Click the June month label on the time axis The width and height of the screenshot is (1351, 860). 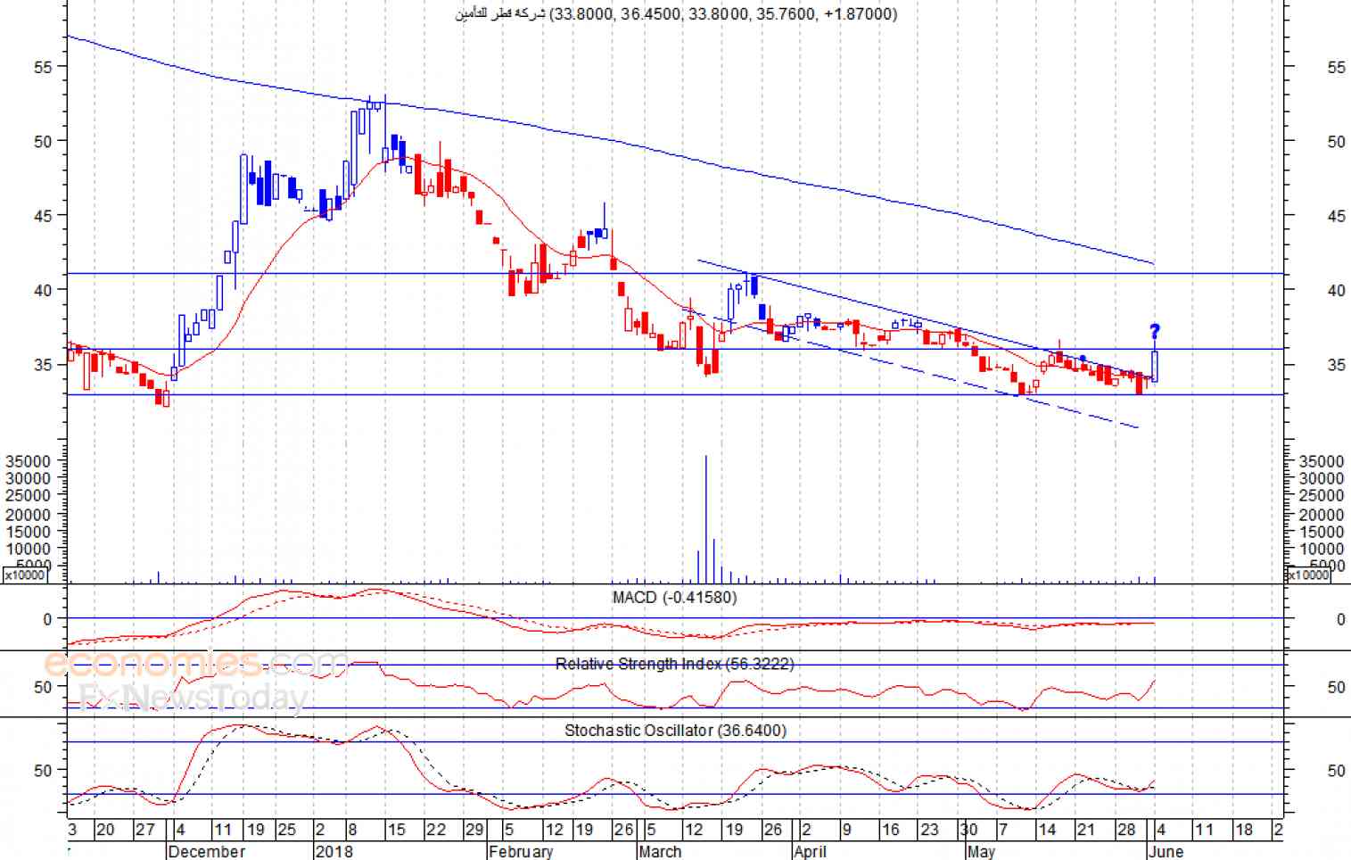[1166, 851]
